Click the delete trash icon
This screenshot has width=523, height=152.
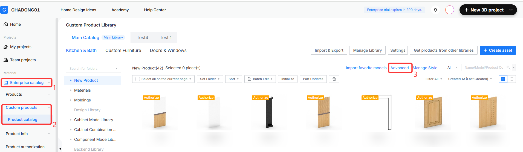click(334, 79)
